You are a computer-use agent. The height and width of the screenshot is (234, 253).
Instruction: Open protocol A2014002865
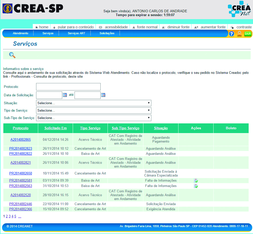[x=20, y=139]
